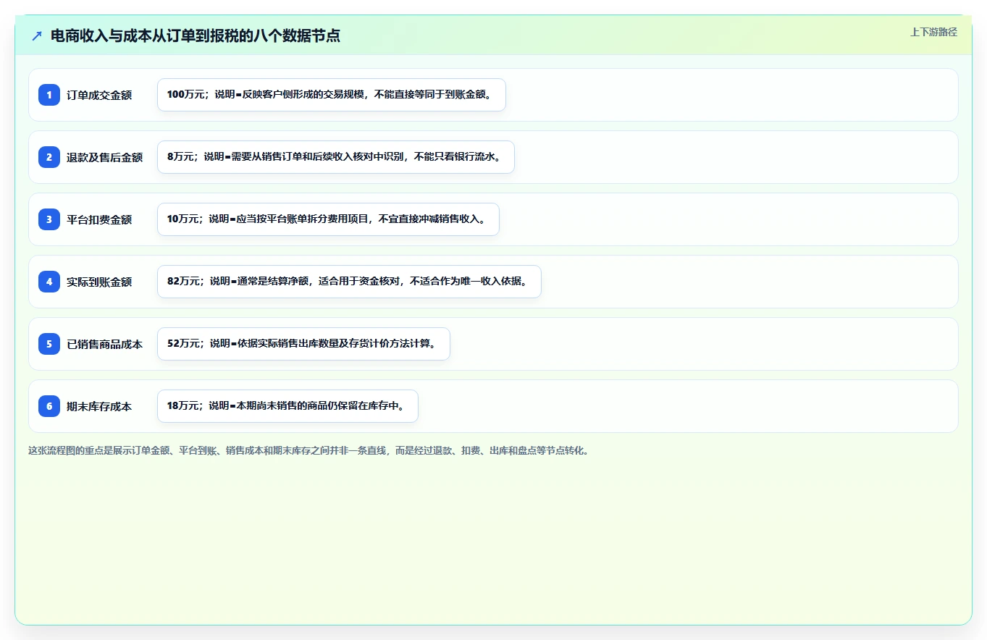Click the footer note starting 这张流程图的重点
This screenshot has height=640, width=987.
pyautogui.click(x=310, y=450)
